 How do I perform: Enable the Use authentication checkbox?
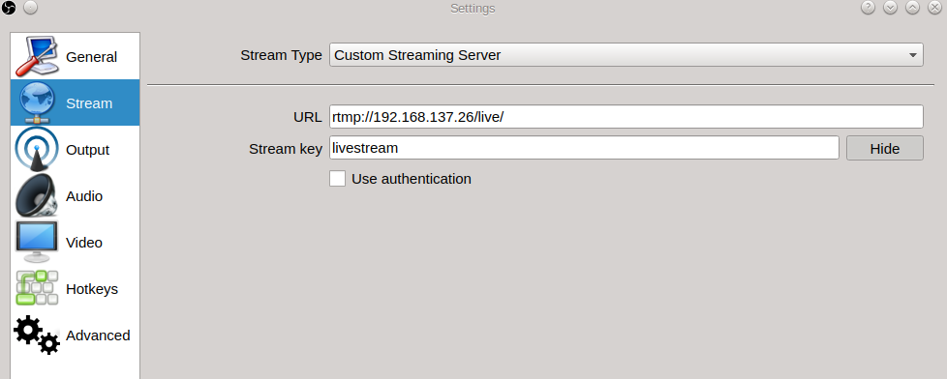pos(338,179)
